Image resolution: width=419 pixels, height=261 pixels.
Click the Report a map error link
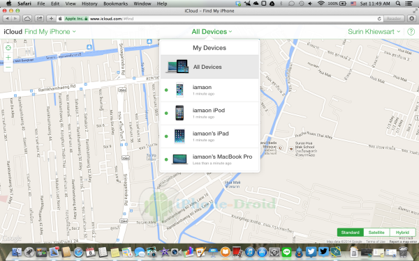tap(403, 242)
